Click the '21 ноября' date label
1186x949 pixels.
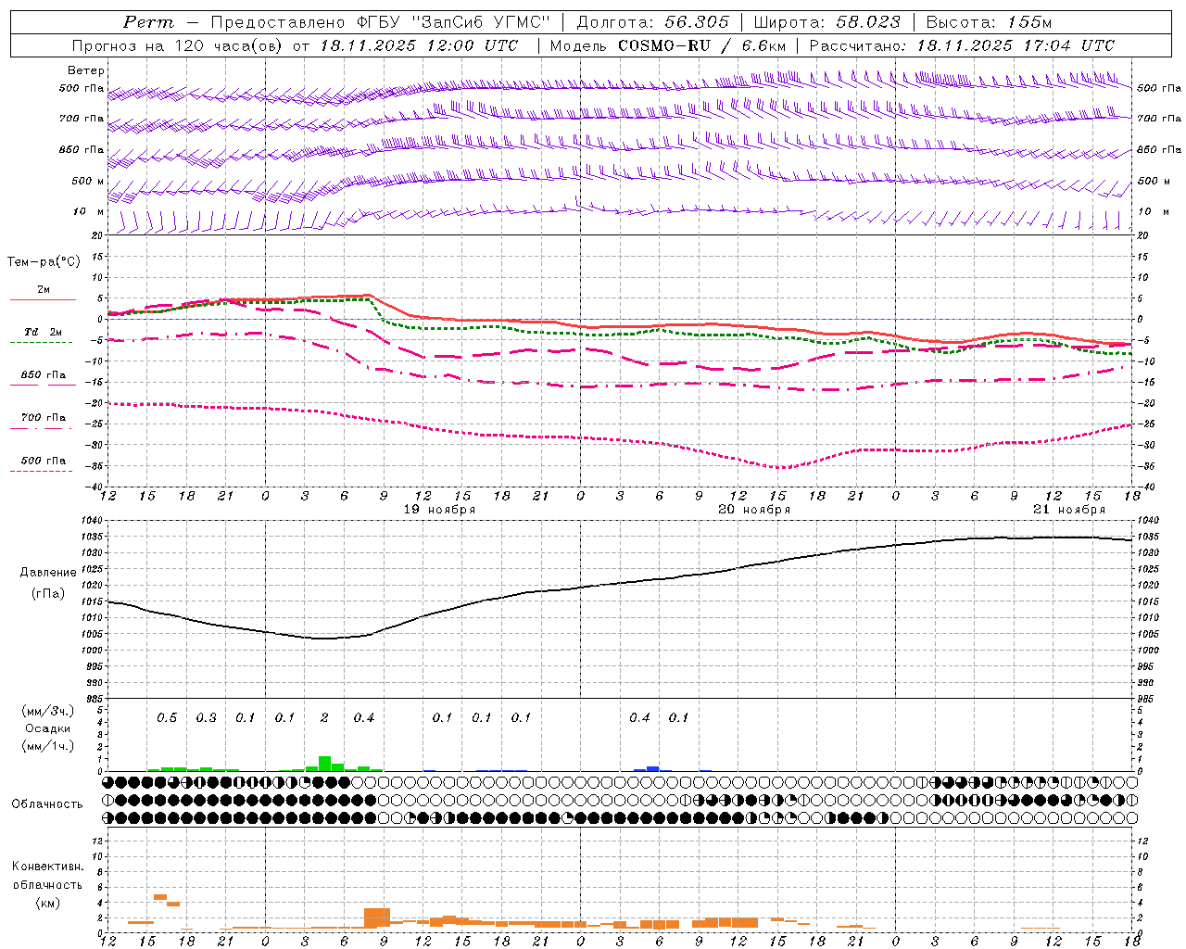coord(1069,510)
